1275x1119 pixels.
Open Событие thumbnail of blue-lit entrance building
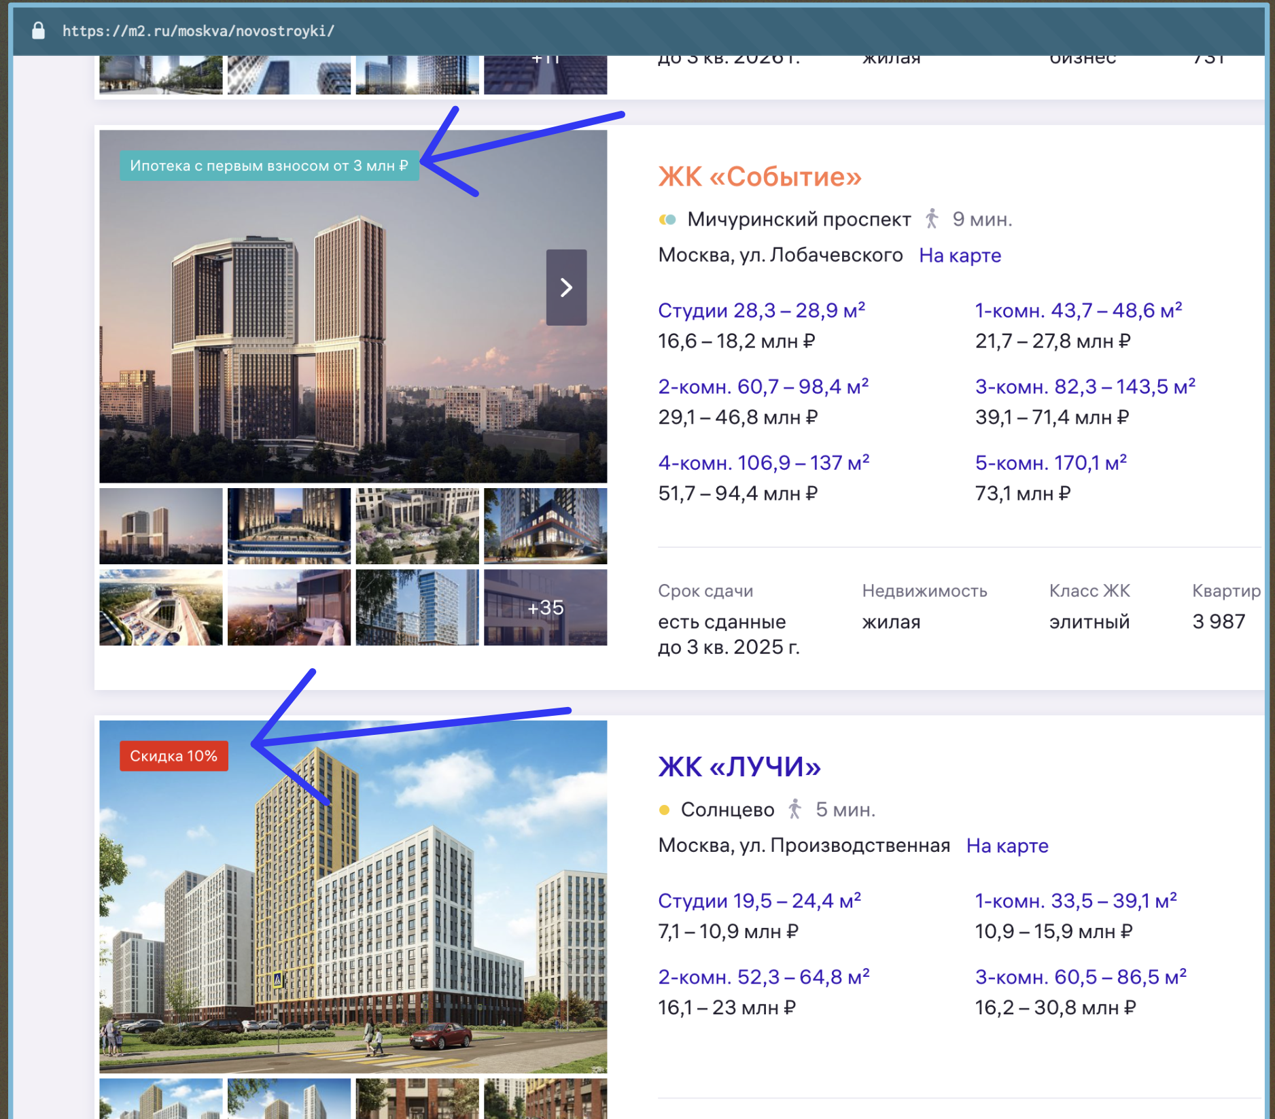click(x=545, y=526)
